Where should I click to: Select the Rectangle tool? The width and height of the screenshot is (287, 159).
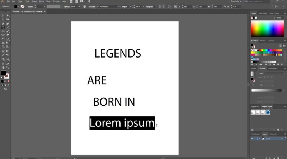tap(3, 31)
